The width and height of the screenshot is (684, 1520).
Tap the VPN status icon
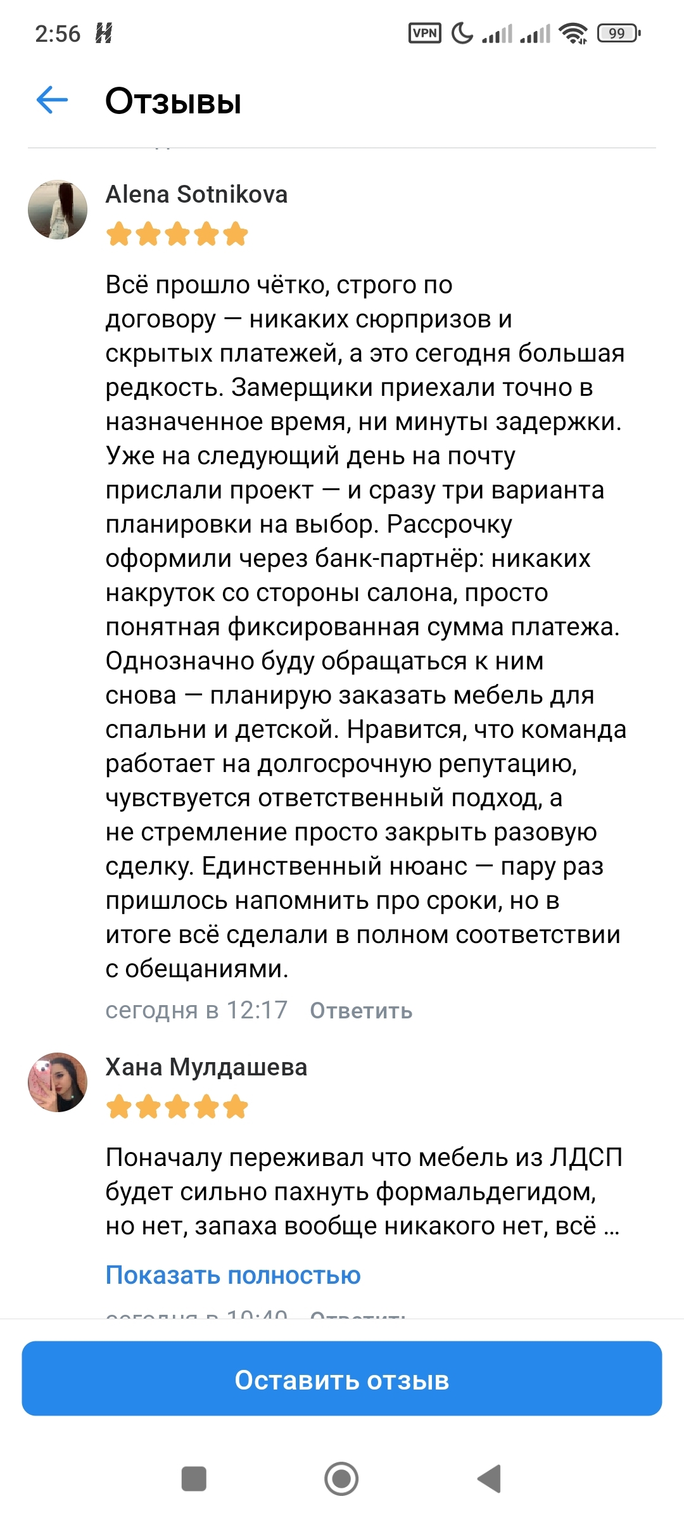click(425, 33)
